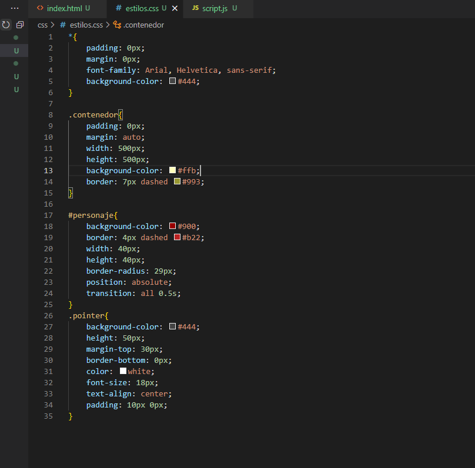
Task: Click the symbol icon beside .contenedor breadcrumb
Action: (x=117, y=25)
